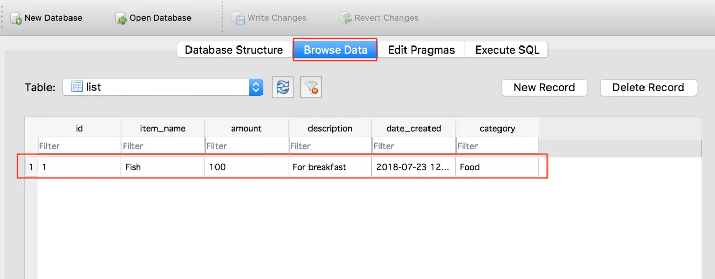Select the Browse Data tab

pos(336,50)
